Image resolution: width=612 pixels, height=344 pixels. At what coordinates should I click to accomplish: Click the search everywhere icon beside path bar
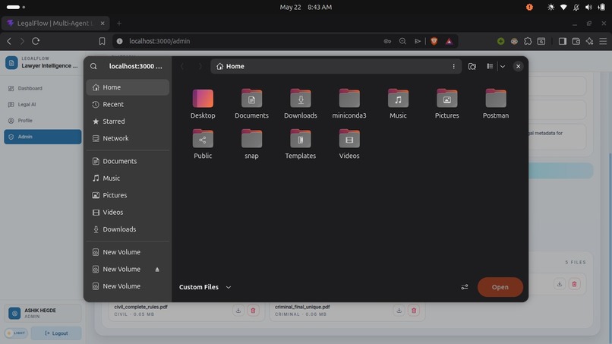tap(472, 66)
